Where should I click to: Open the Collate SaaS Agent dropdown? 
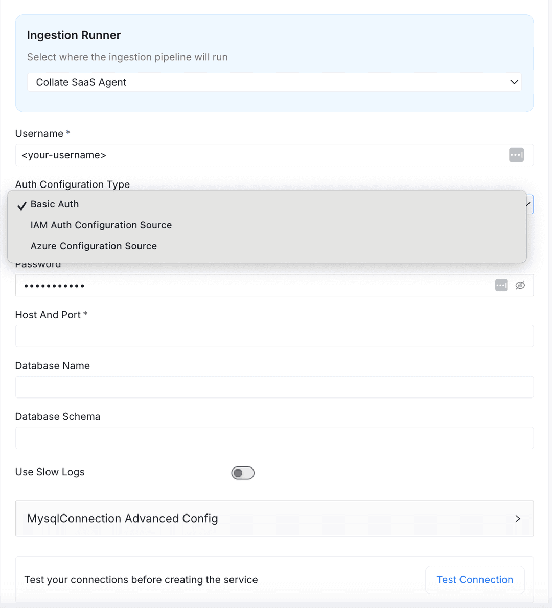pyautogui.click(x=274, y=82)
